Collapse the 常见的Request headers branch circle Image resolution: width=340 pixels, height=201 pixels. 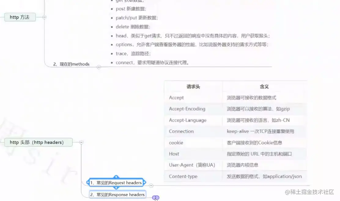(x=151, y=186)
